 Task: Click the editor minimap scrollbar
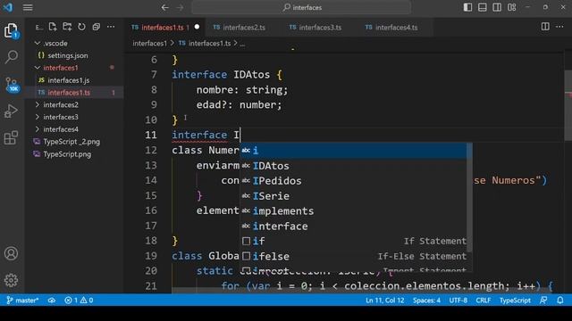568,105
